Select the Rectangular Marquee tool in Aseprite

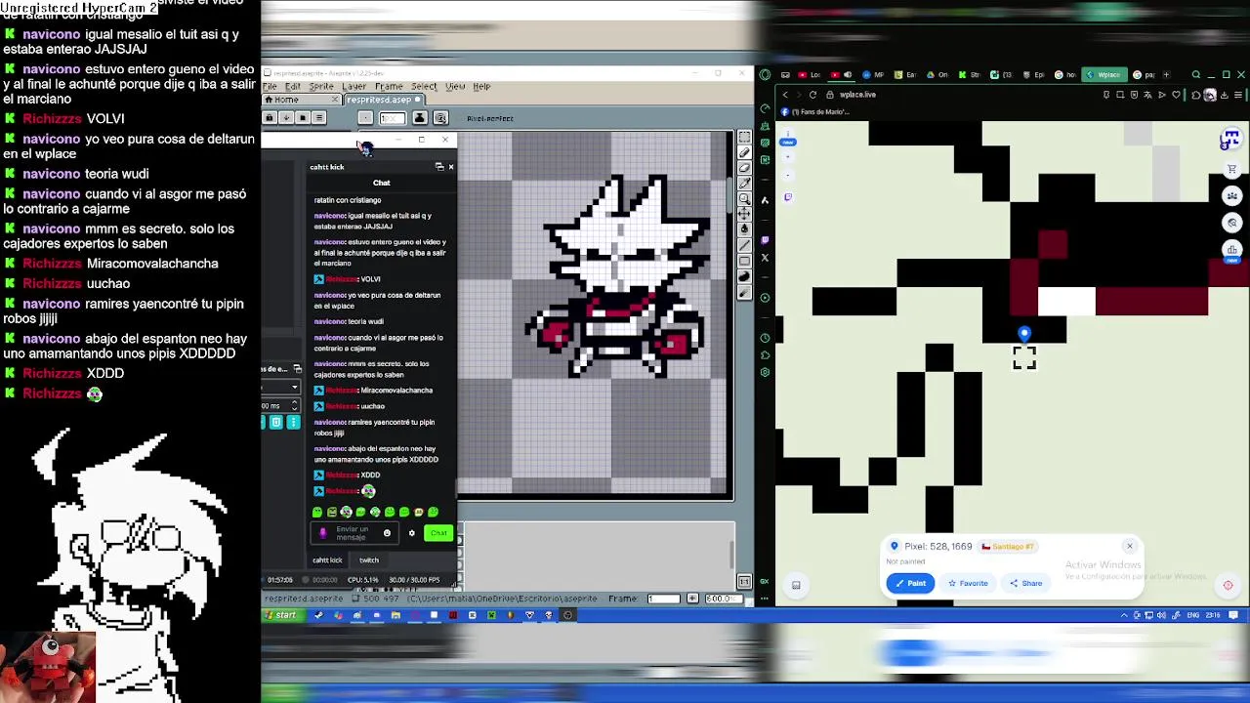click(x=744, y=138)
